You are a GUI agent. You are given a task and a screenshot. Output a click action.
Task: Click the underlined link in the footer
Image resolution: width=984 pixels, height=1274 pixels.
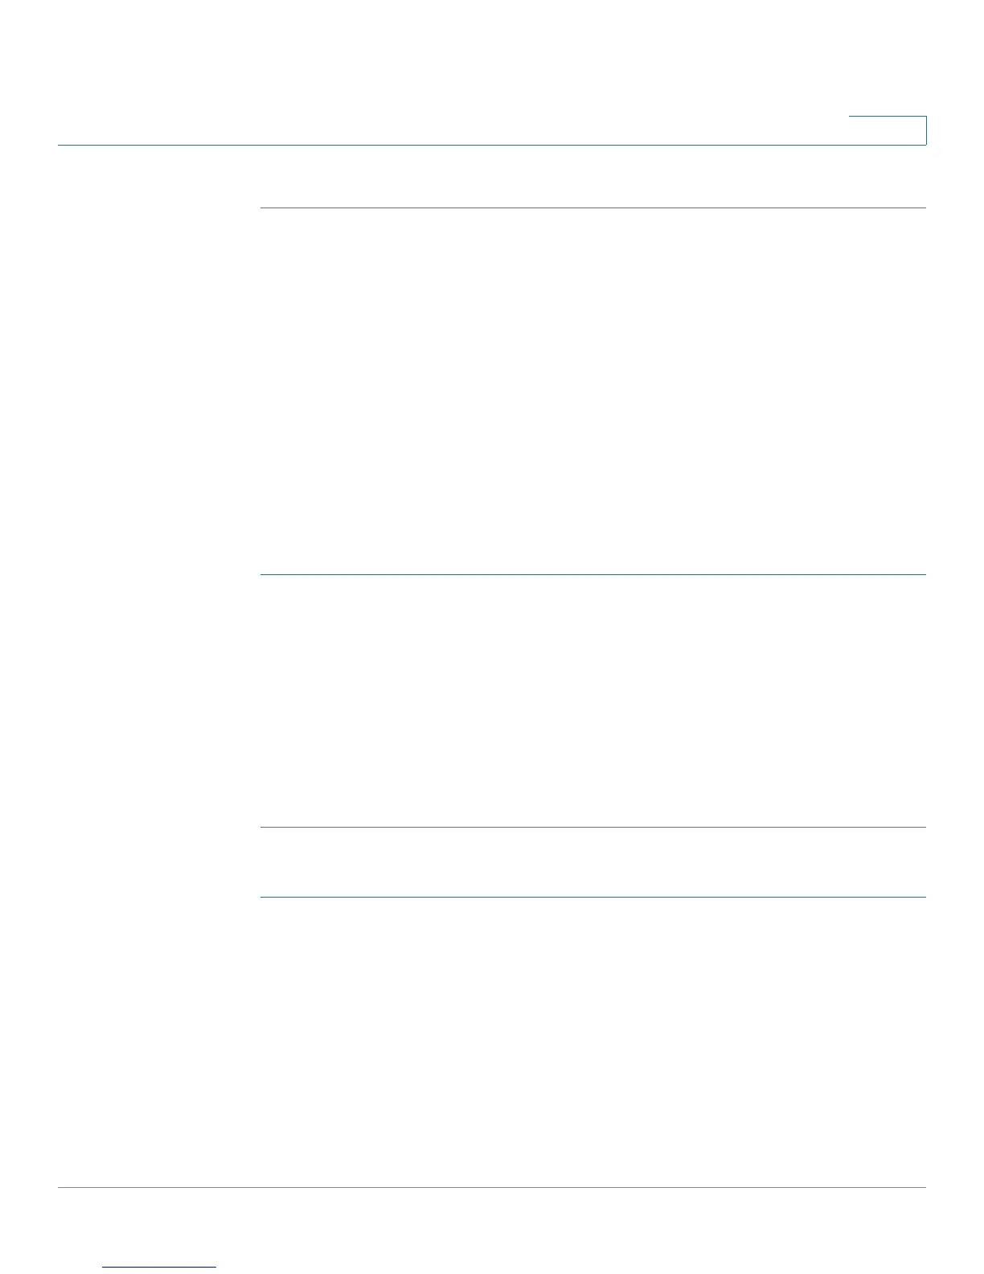(x=159, y=1267)
